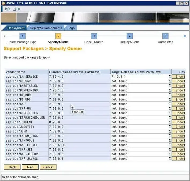Click step 2 Specify Queue square

click(58, 36)
